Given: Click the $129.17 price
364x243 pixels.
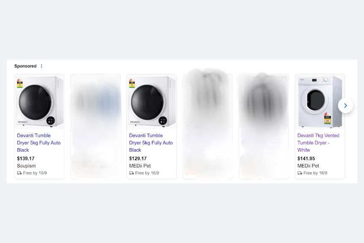Looking at the screenshot, I should coord(138,158).
